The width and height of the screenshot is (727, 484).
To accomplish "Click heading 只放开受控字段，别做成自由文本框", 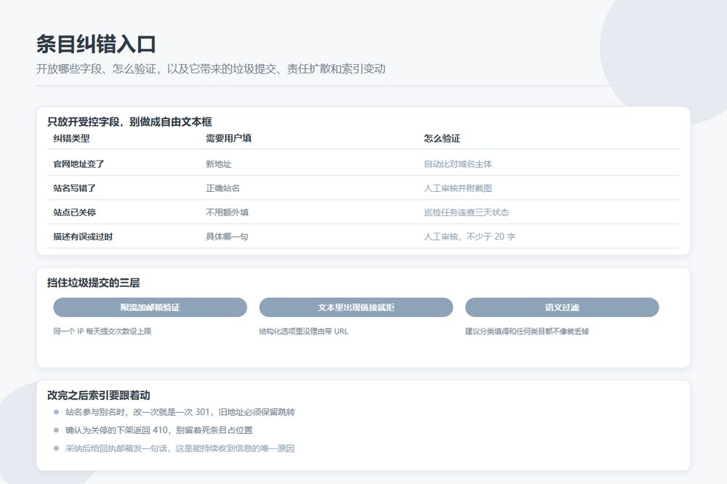I will pyautogui.click(x=129, y=122).
